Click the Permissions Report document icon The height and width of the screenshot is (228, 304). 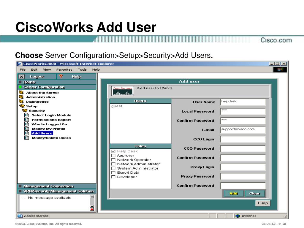(26, 120)
